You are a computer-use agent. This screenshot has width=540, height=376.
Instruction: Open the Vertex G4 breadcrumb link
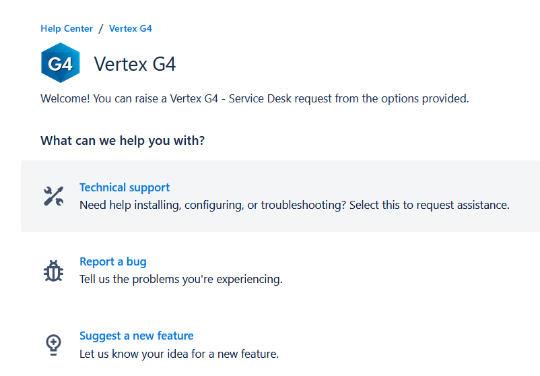130,29
